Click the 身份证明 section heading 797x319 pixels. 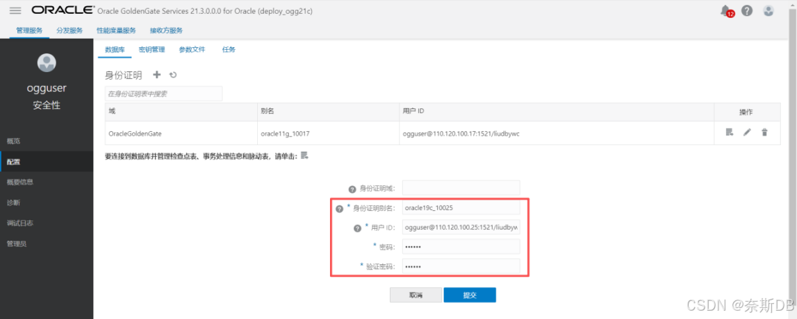124,75
